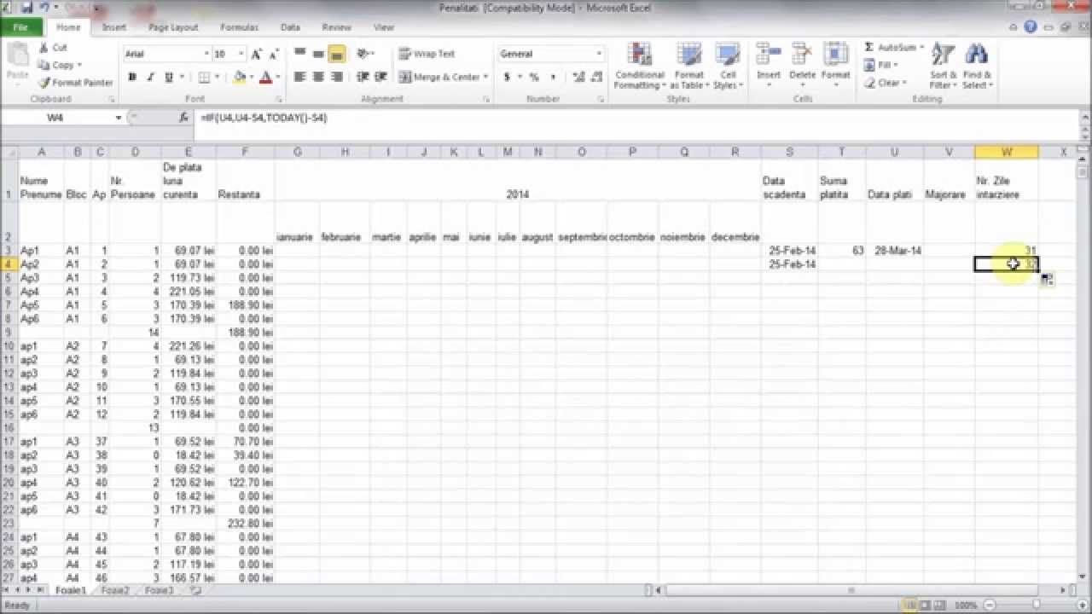The image size is (1092, 614).
Task: Open the text Orientation options
Action: click(x=365, y=54)
